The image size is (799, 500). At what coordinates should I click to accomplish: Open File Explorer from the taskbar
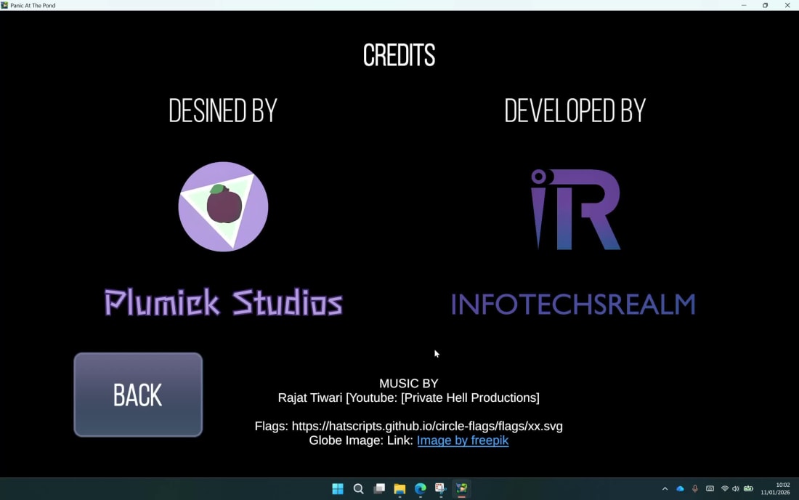point(399,489)
